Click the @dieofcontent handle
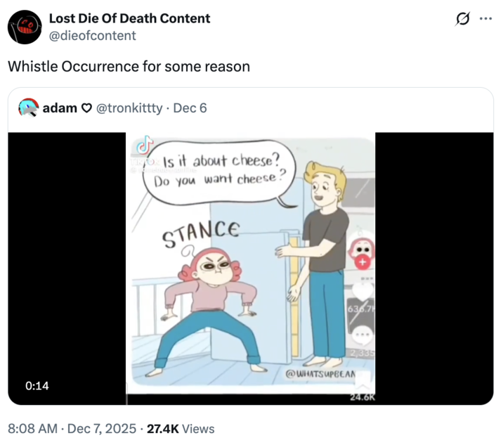The height and width of the screenshot is (445, 503). coord(92,35)
